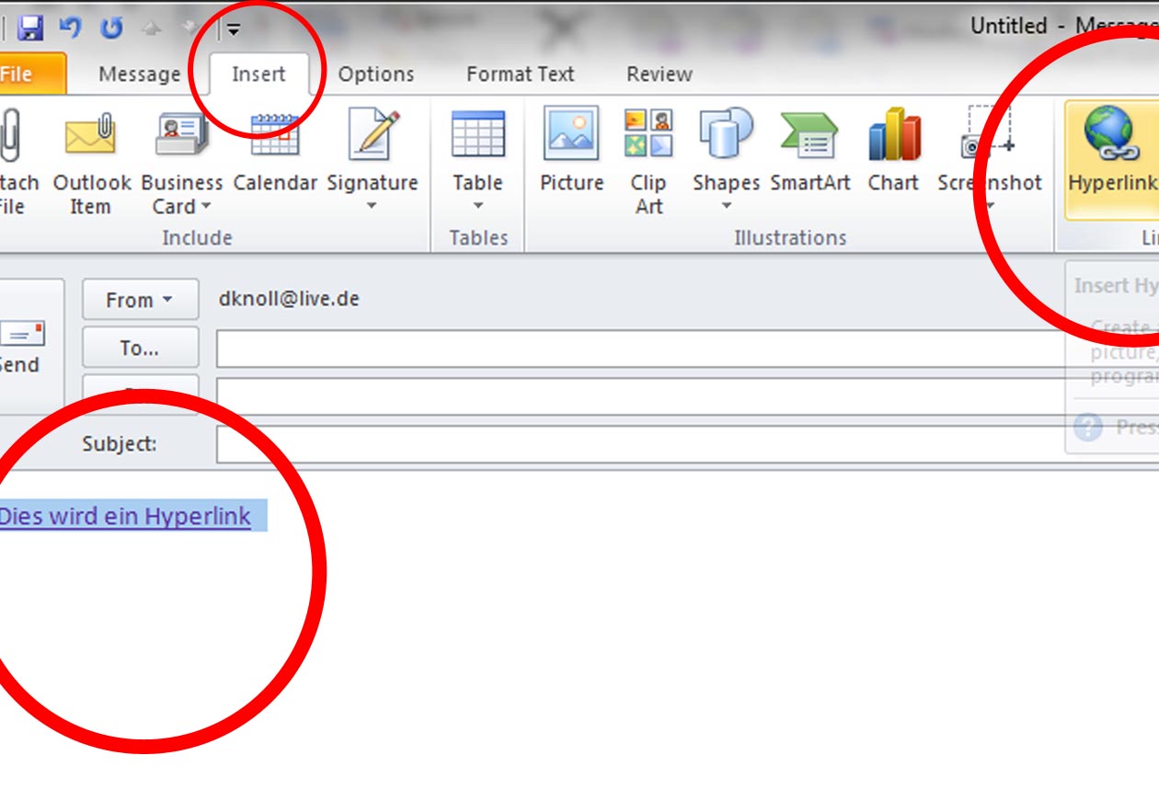Switch to the Format Text tab
The width and height of the screenshot is (1159, 801).
tap(520, 74)
